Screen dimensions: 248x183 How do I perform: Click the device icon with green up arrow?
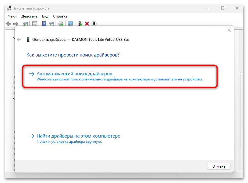click(x=80, y=24)
